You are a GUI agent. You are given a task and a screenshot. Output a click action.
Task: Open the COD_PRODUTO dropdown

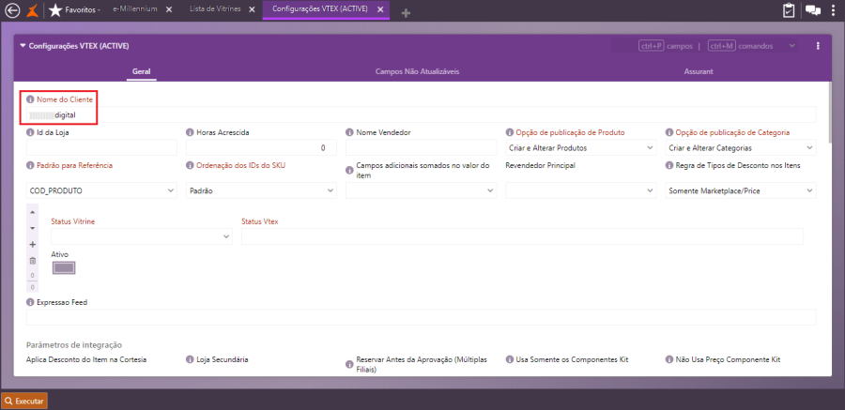101,190
